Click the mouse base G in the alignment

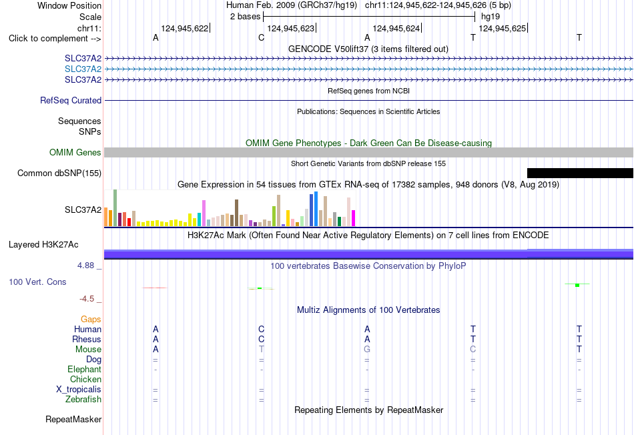click(x=367, y=350)
